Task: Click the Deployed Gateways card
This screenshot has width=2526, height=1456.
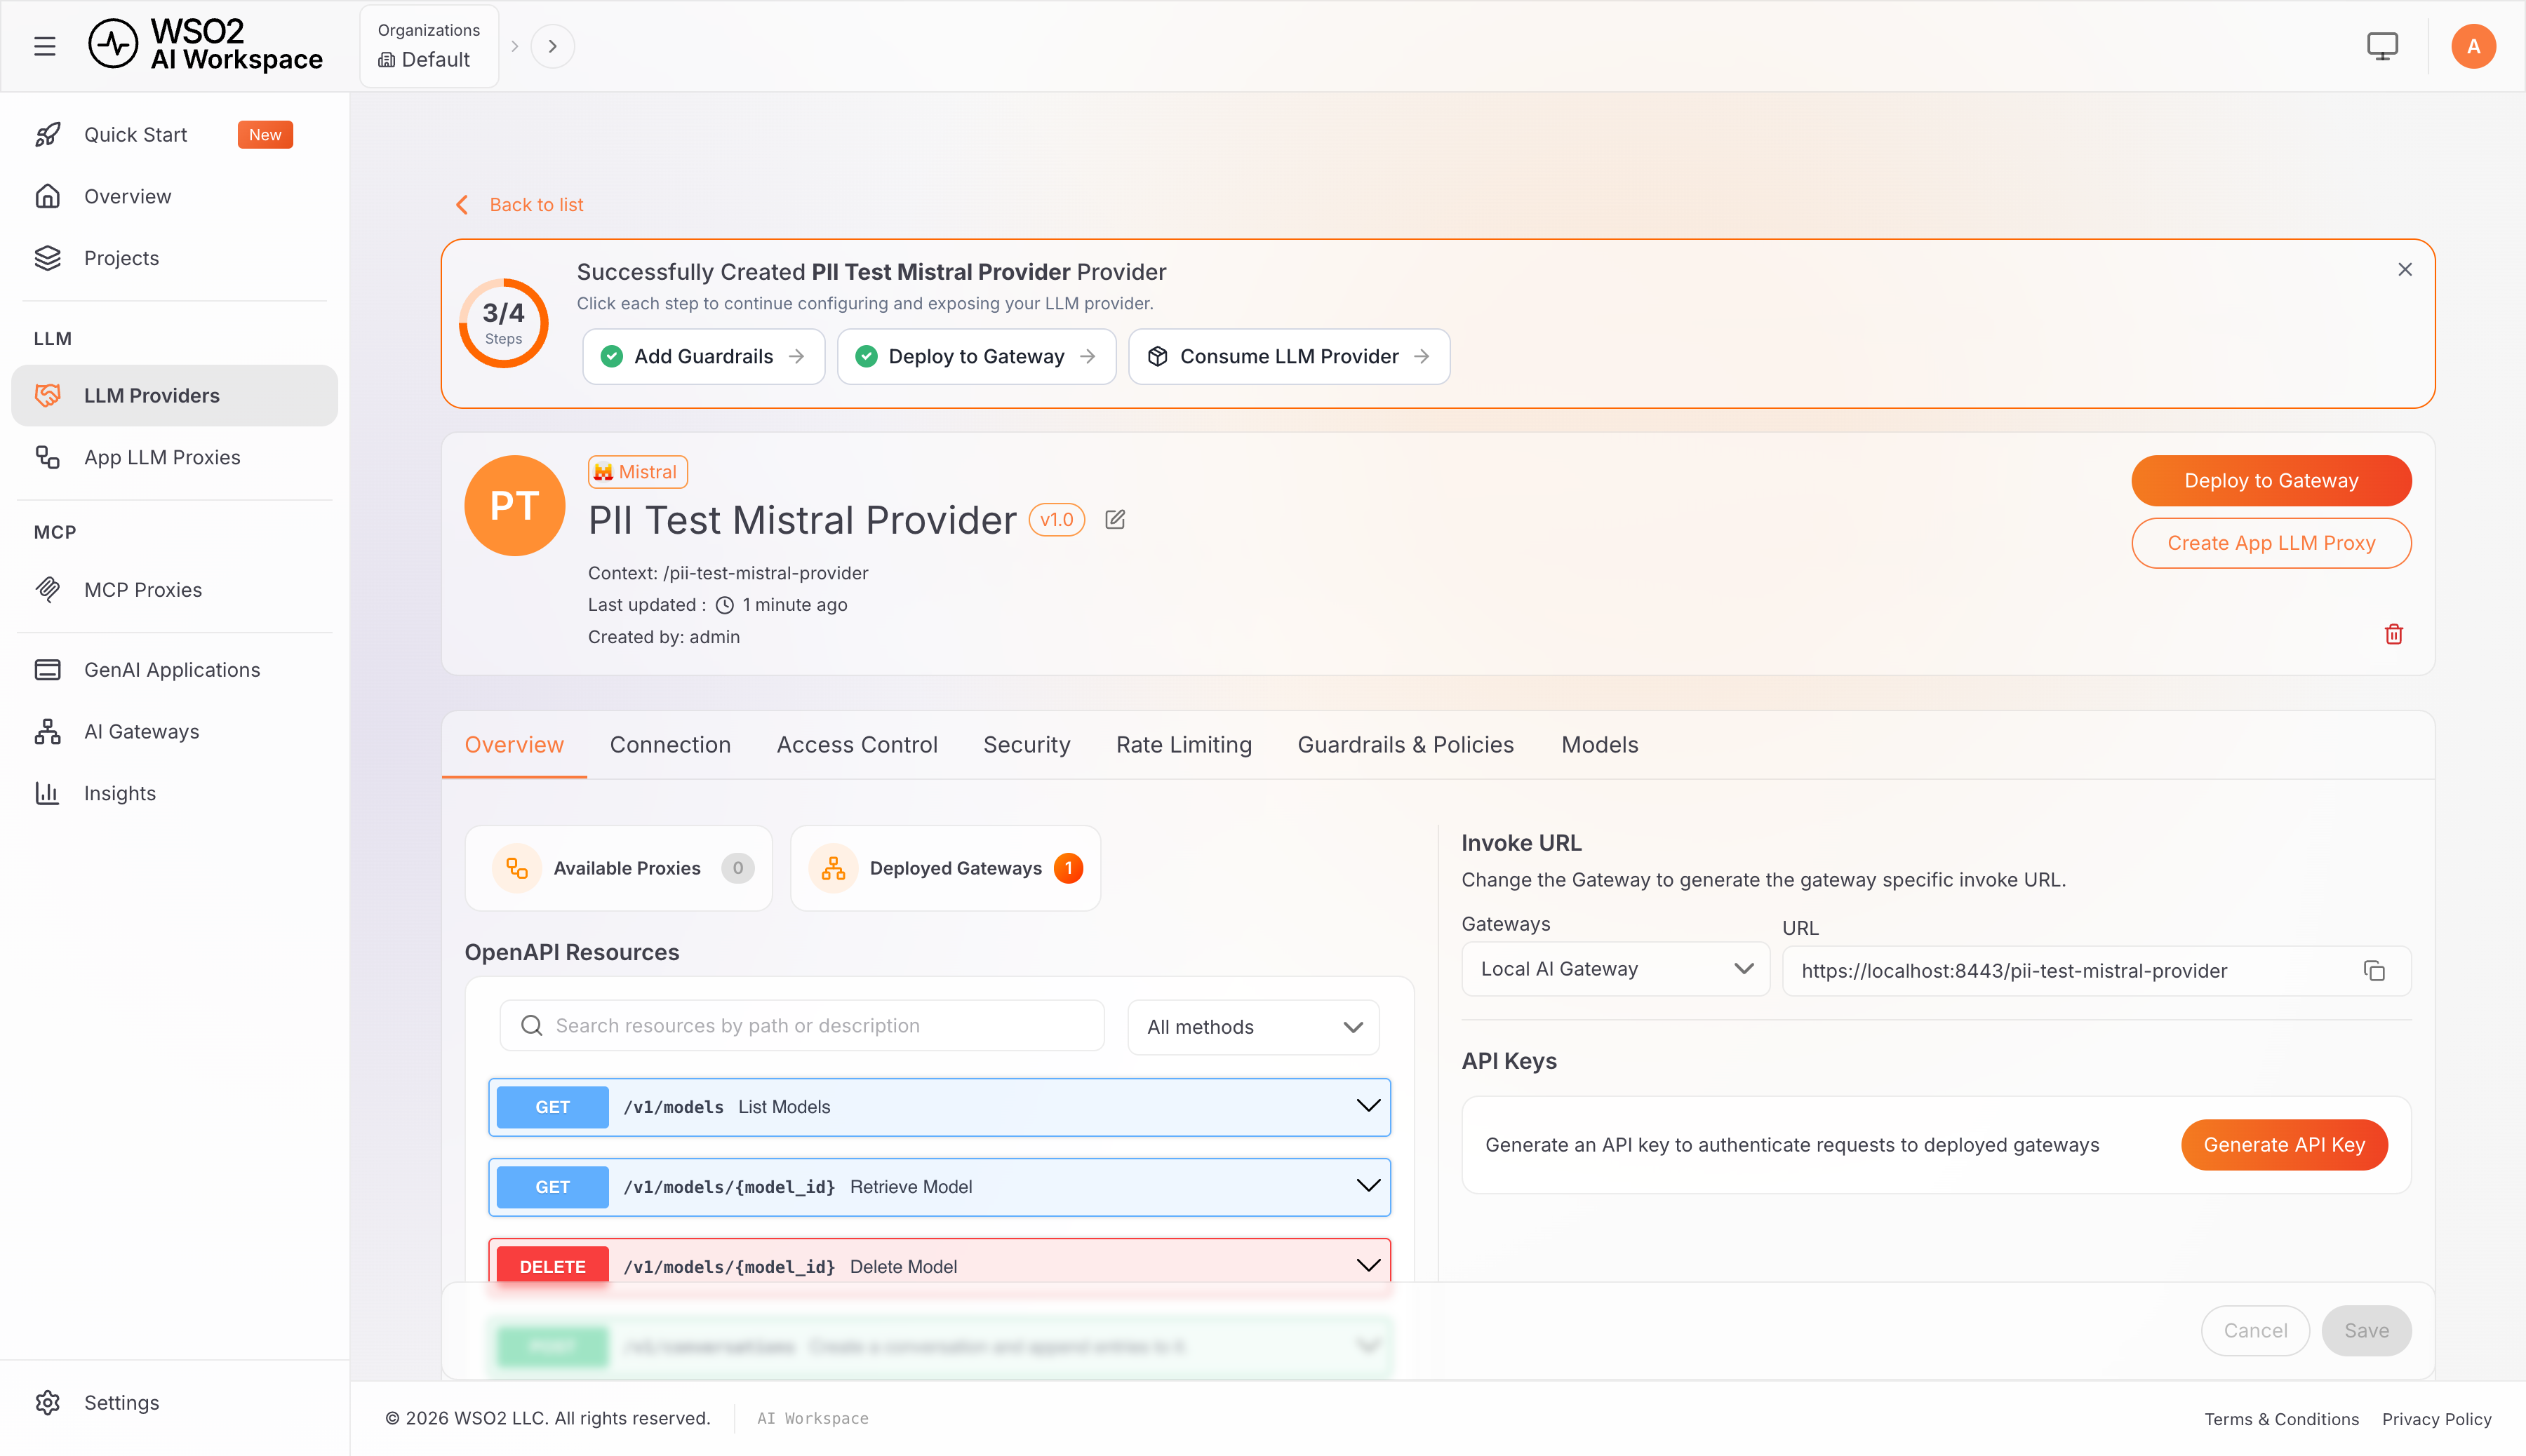Action: [x=945, y=868]
